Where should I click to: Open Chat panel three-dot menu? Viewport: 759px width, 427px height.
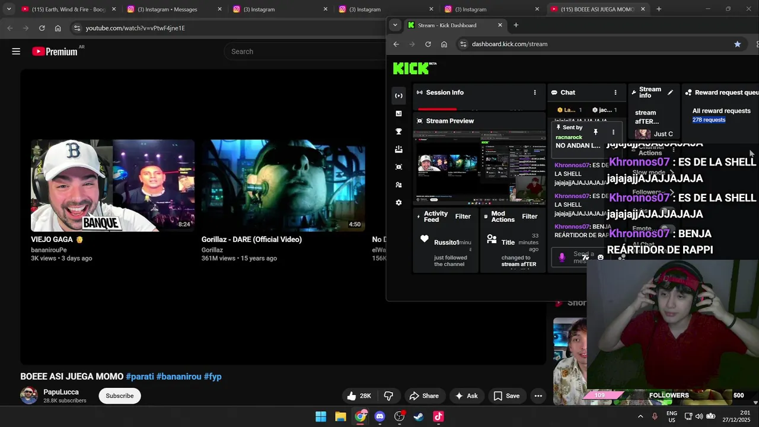click(616, 93)
